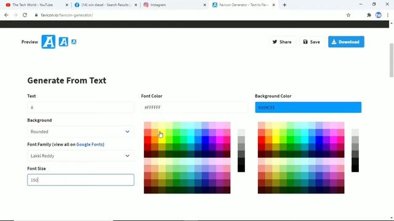Pick bright red in Font Color palette
The width and height of the screenshot is (394, 221).
[148, 139]
